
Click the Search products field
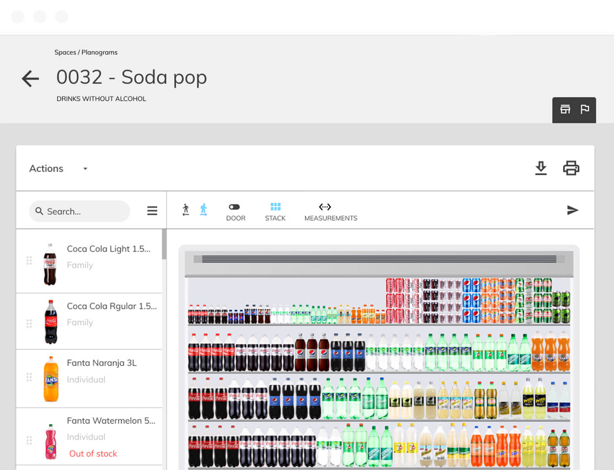79,211
